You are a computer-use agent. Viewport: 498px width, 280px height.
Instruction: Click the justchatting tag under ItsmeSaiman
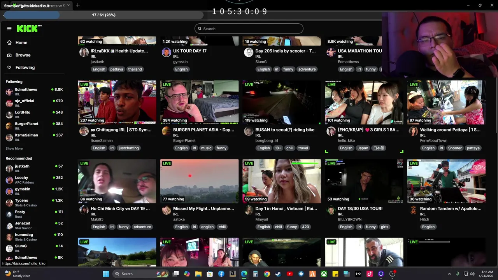pyautogui.click(x=128, y=148)
